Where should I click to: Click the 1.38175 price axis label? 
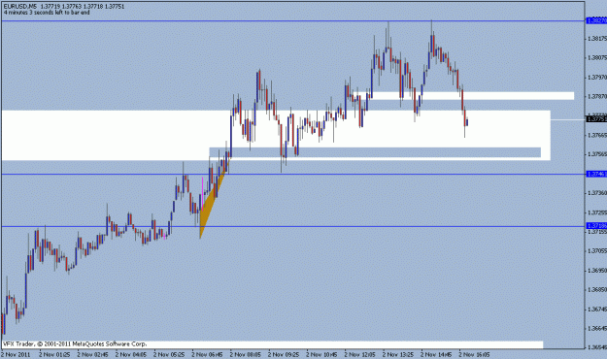coord(597,38)
